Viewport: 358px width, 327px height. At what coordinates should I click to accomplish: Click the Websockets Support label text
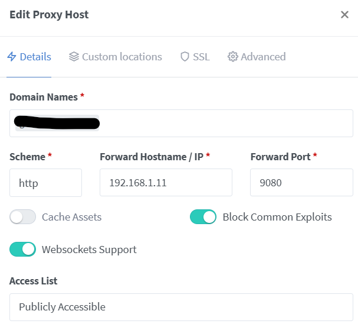(x=89, y=250)
